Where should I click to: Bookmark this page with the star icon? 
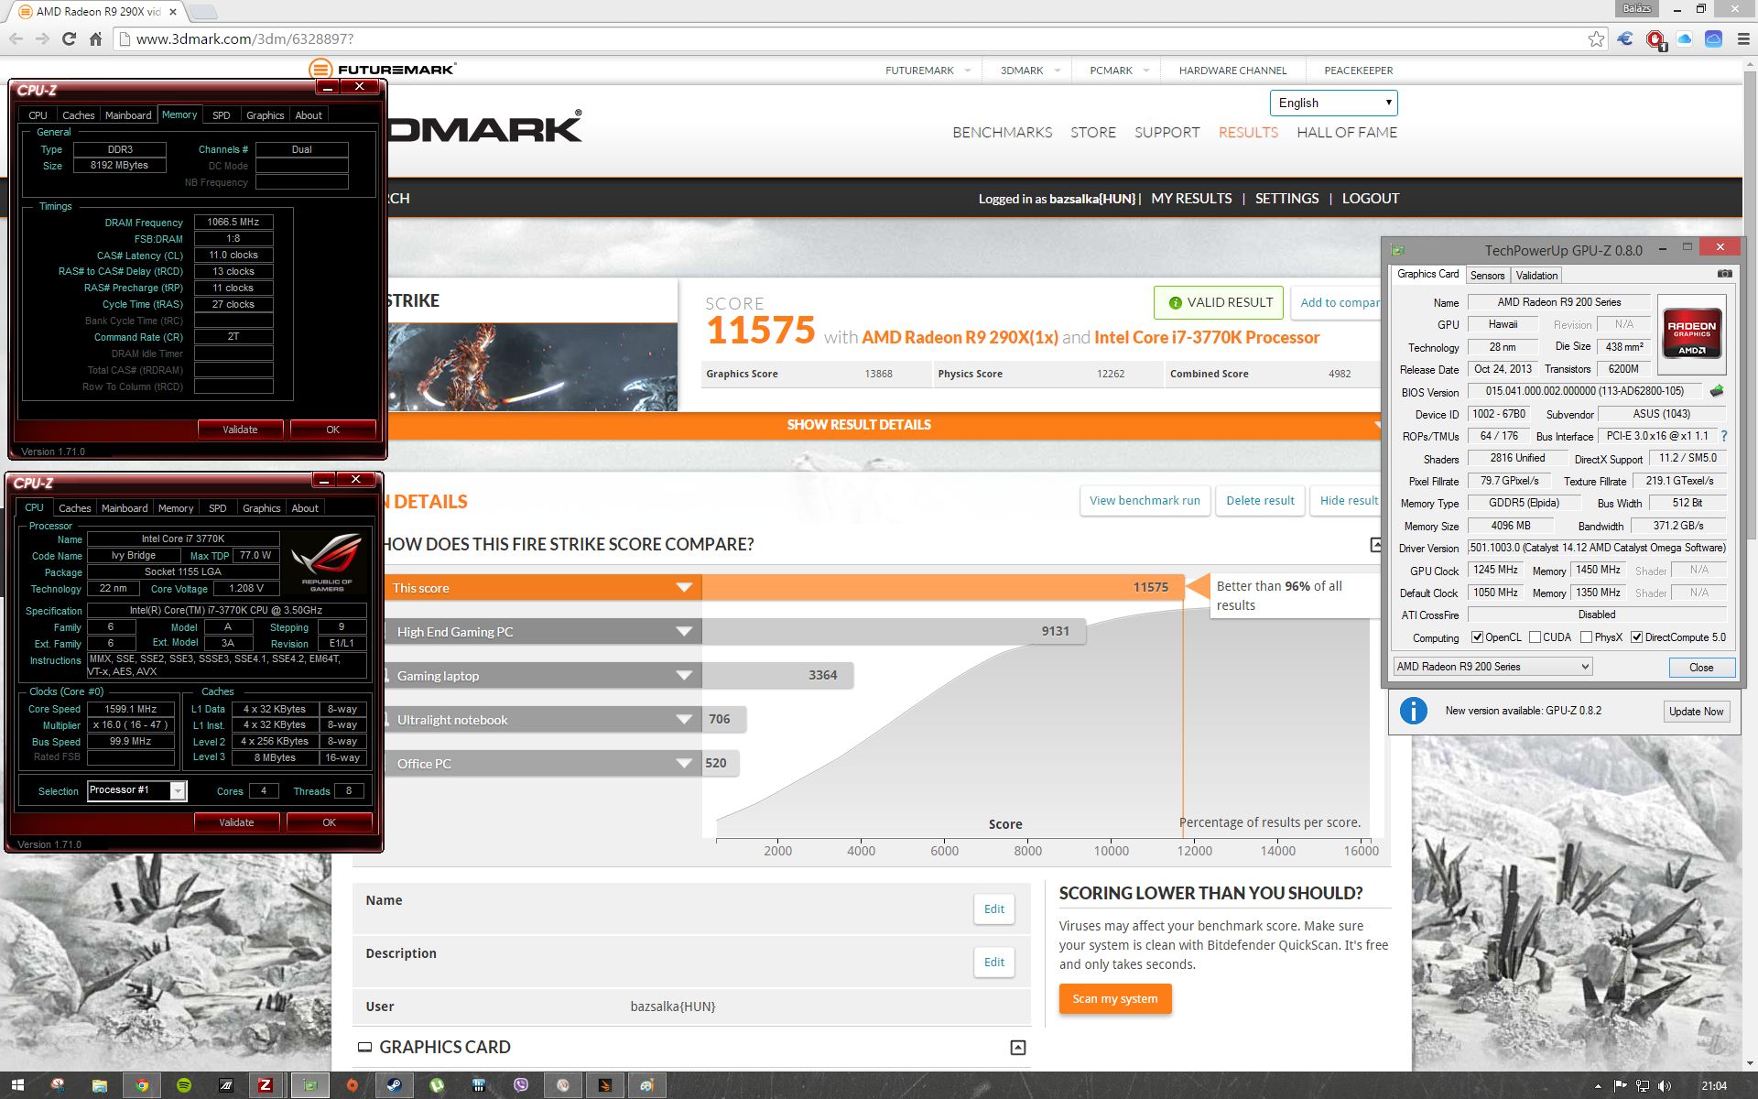coord(1596,38)
